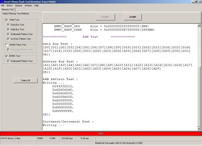Click the STOP button
The image size is (202, 146).
click(133, 17)
